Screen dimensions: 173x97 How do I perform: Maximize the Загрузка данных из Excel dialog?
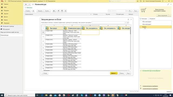[128, 19]
